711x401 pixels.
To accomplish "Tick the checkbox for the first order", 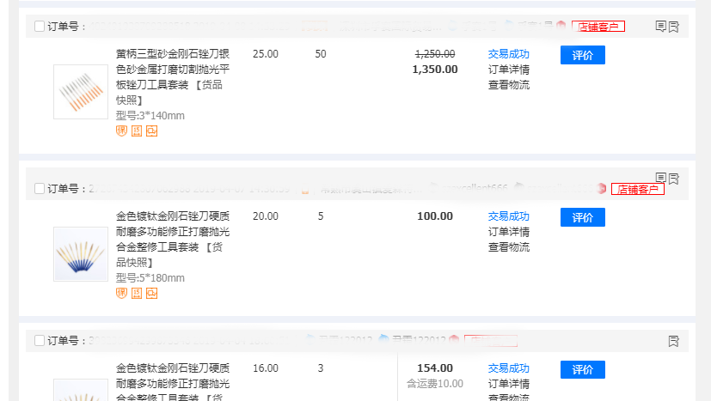I will pyautogui.click(x=40, y=27).
